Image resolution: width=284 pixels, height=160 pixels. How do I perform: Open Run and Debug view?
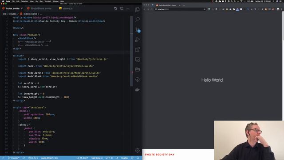coord(137,40)
